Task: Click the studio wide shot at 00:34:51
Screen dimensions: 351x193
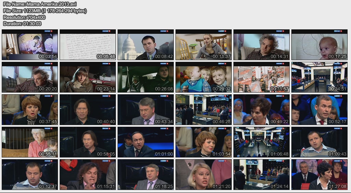Action: tap(319, 77)
